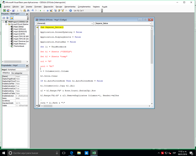Open VBA help via question mark icon
Screen dimensions: 196x156
coord(71,10)
